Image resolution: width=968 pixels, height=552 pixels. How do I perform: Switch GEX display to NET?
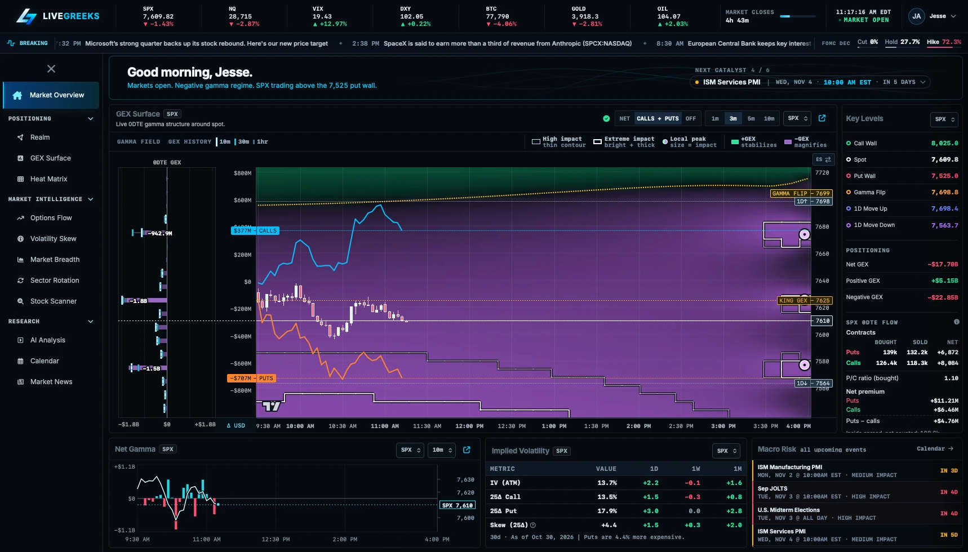click(624, 118)
